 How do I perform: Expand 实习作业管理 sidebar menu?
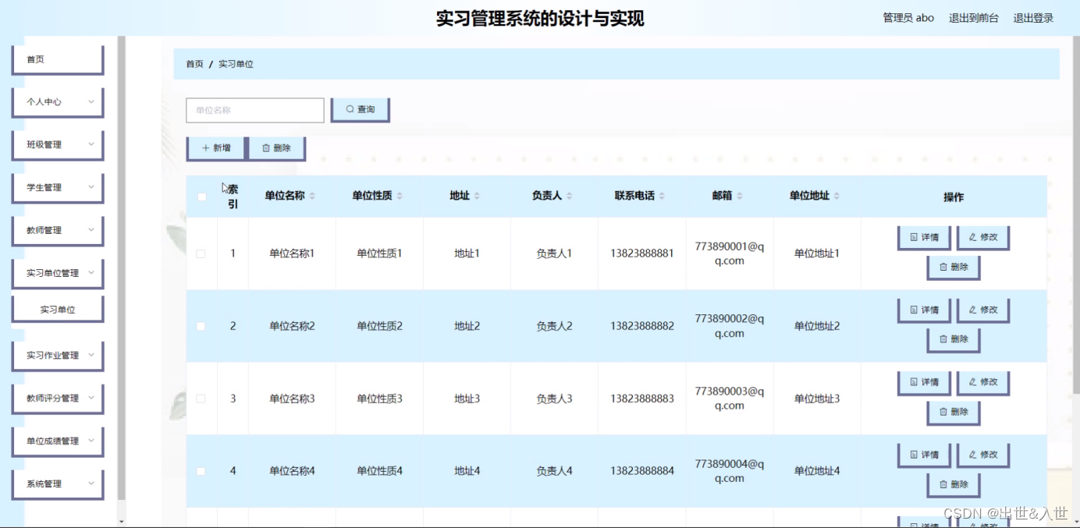[58, 356]
